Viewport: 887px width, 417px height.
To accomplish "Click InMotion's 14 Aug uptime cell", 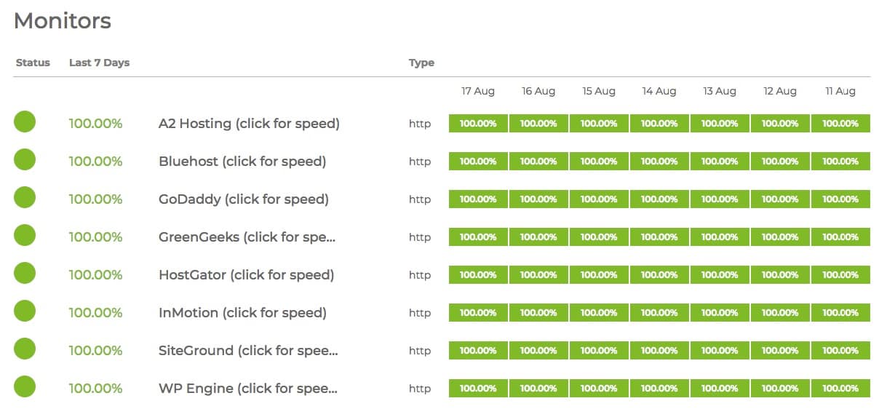I will point(659,313).
